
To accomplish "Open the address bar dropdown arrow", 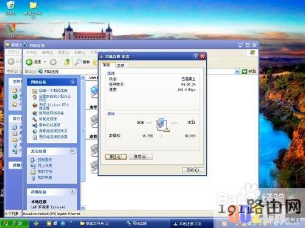I will [x=237, y=71].
